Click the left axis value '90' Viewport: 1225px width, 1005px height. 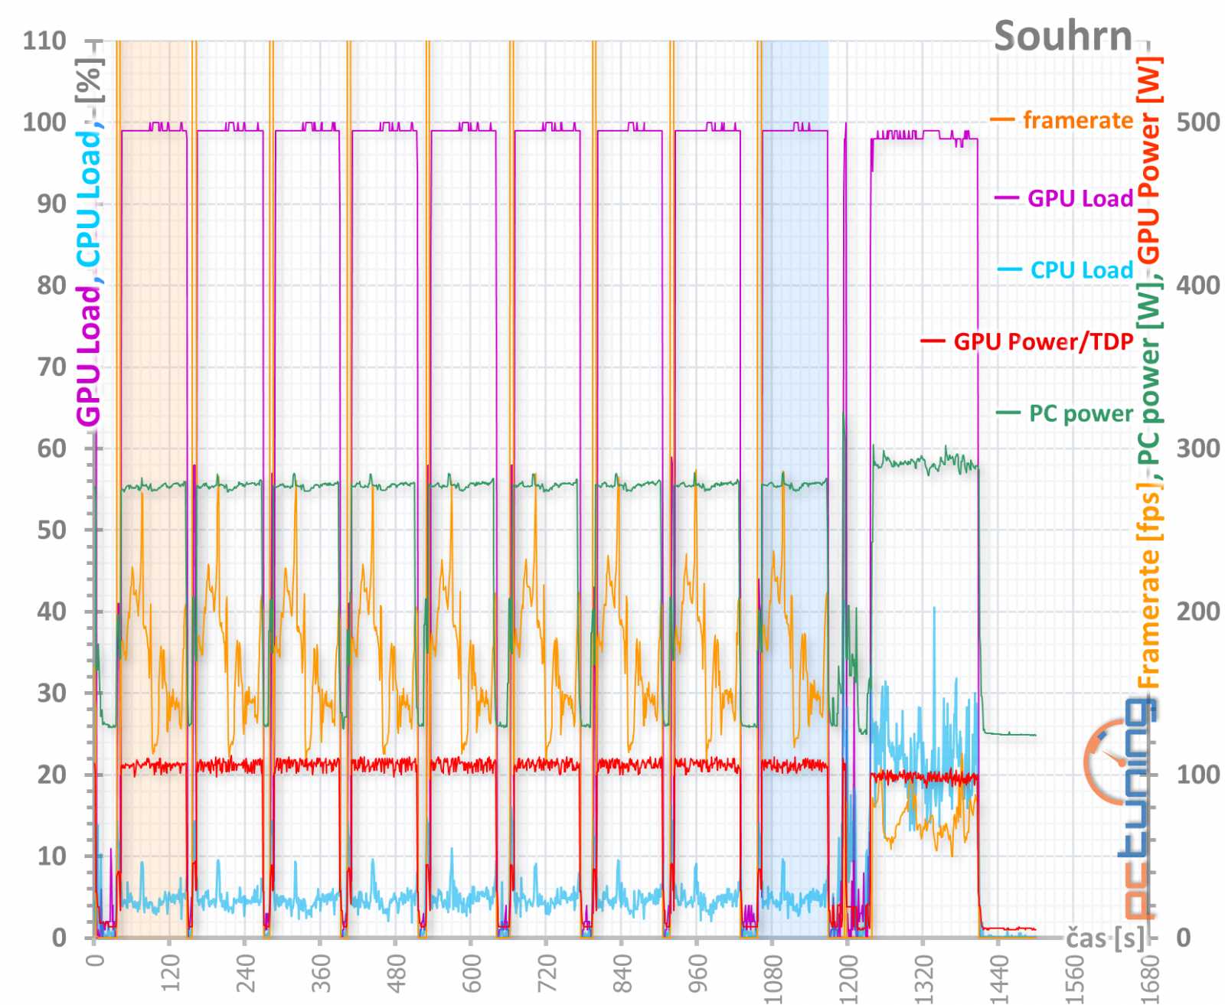pyautogui.click(x=52, y=204)
